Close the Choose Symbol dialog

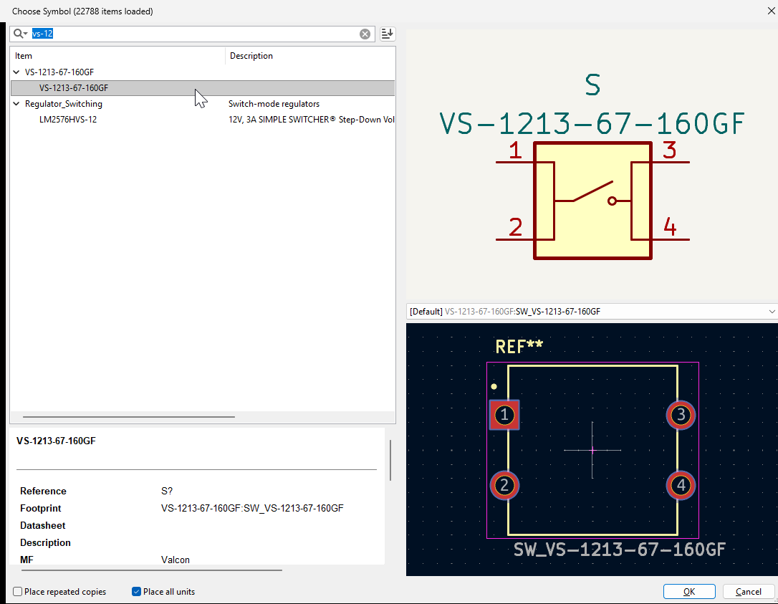click(x=771, y=11)
